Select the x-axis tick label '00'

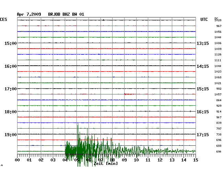click(17, 160)
